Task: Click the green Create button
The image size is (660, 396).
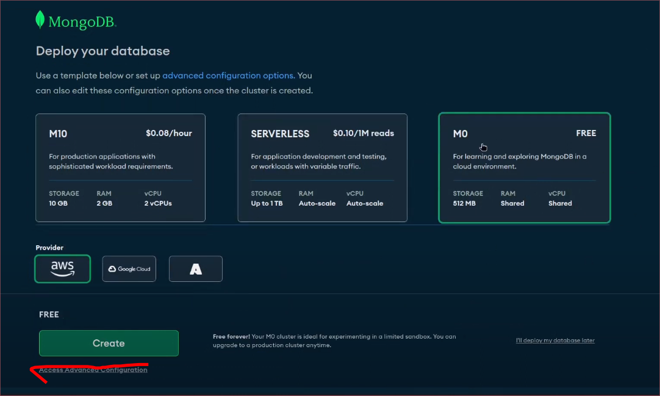Action: (x=109, y=343)
